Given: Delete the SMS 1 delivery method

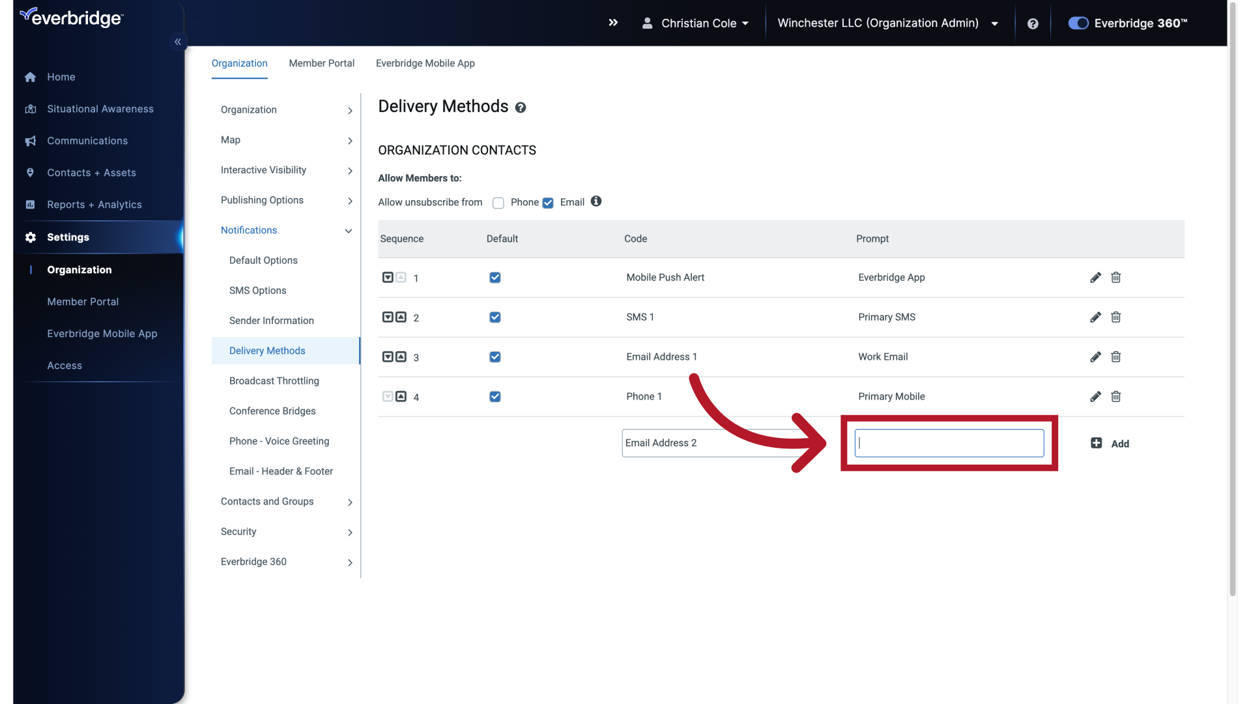Looking at the screenshot, I should (1115, 317).
